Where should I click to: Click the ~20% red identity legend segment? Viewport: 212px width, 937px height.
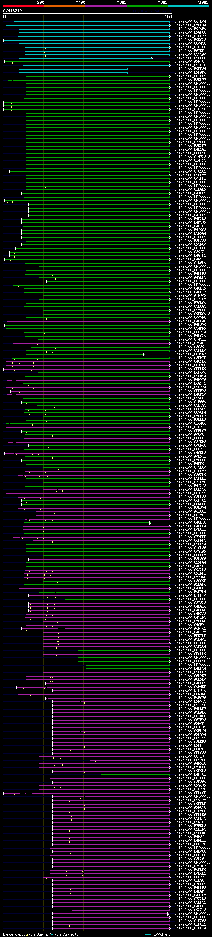[x=24, y=6]
